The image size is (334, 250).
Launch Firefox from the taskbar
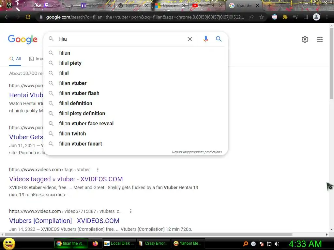[95, 243]
